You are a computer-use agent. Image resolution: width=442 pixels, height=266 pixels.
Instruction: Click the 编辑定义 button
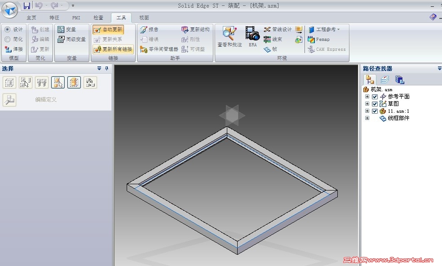pos(46,100)
